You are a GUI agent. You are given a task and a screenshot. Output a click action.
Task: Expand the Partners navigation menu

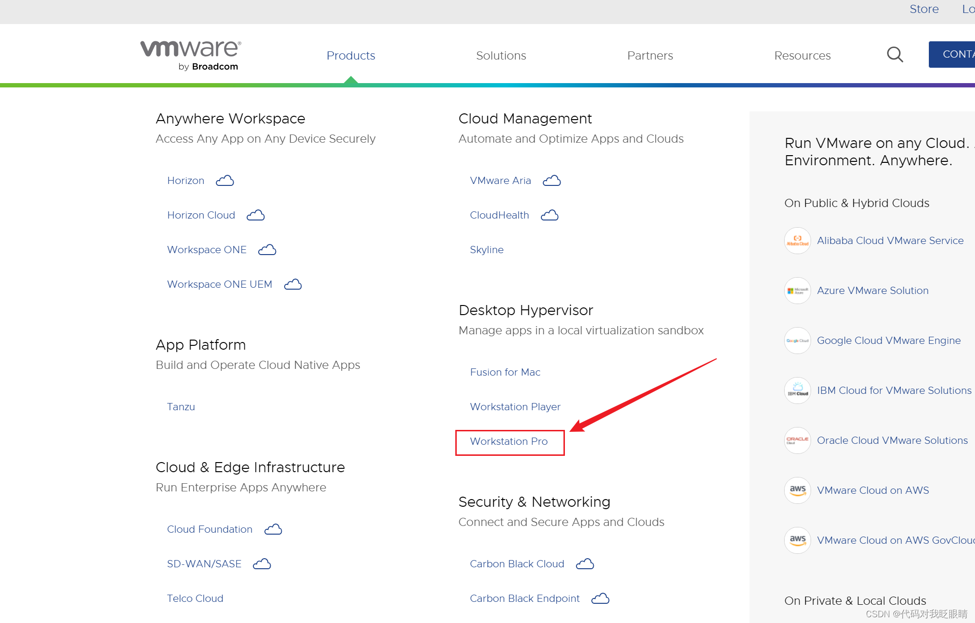[x=650, y=55]
